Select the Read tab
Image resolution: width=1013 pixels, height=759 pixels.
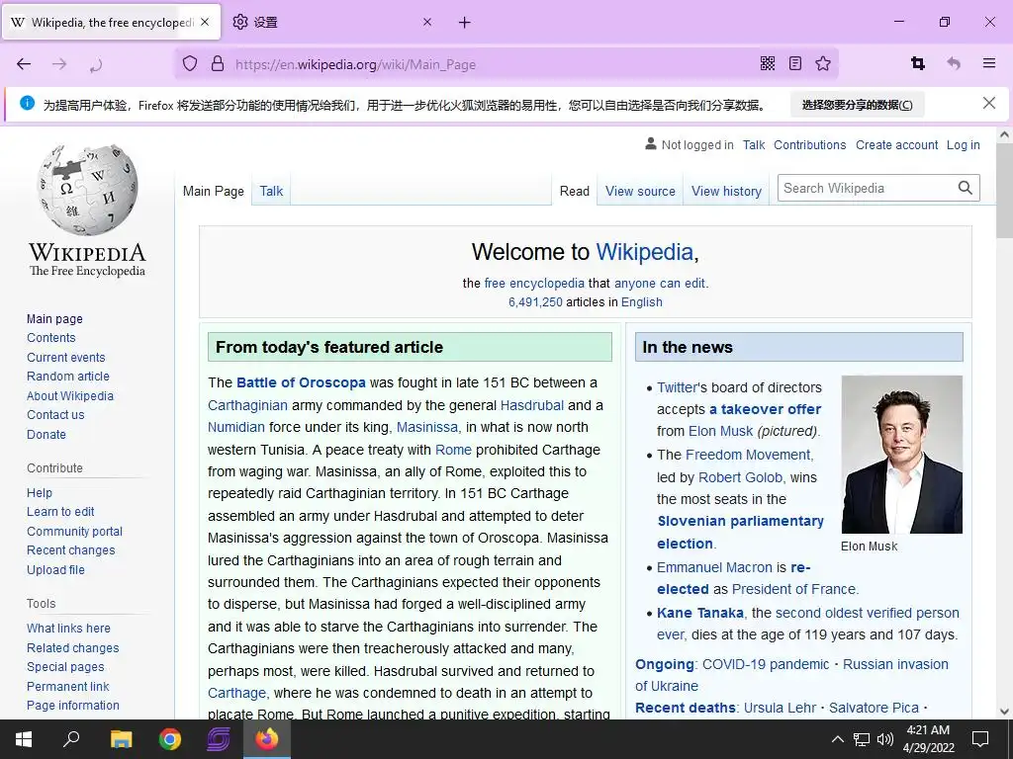click(x=575, y=191)
